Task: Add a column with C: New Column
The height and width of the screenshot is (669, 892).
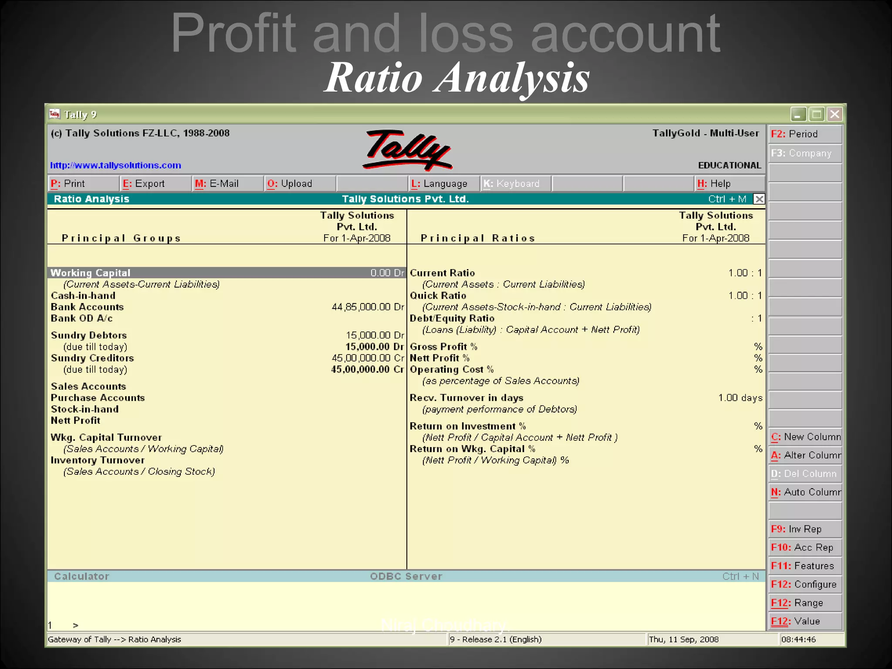Action: point(805,437)
